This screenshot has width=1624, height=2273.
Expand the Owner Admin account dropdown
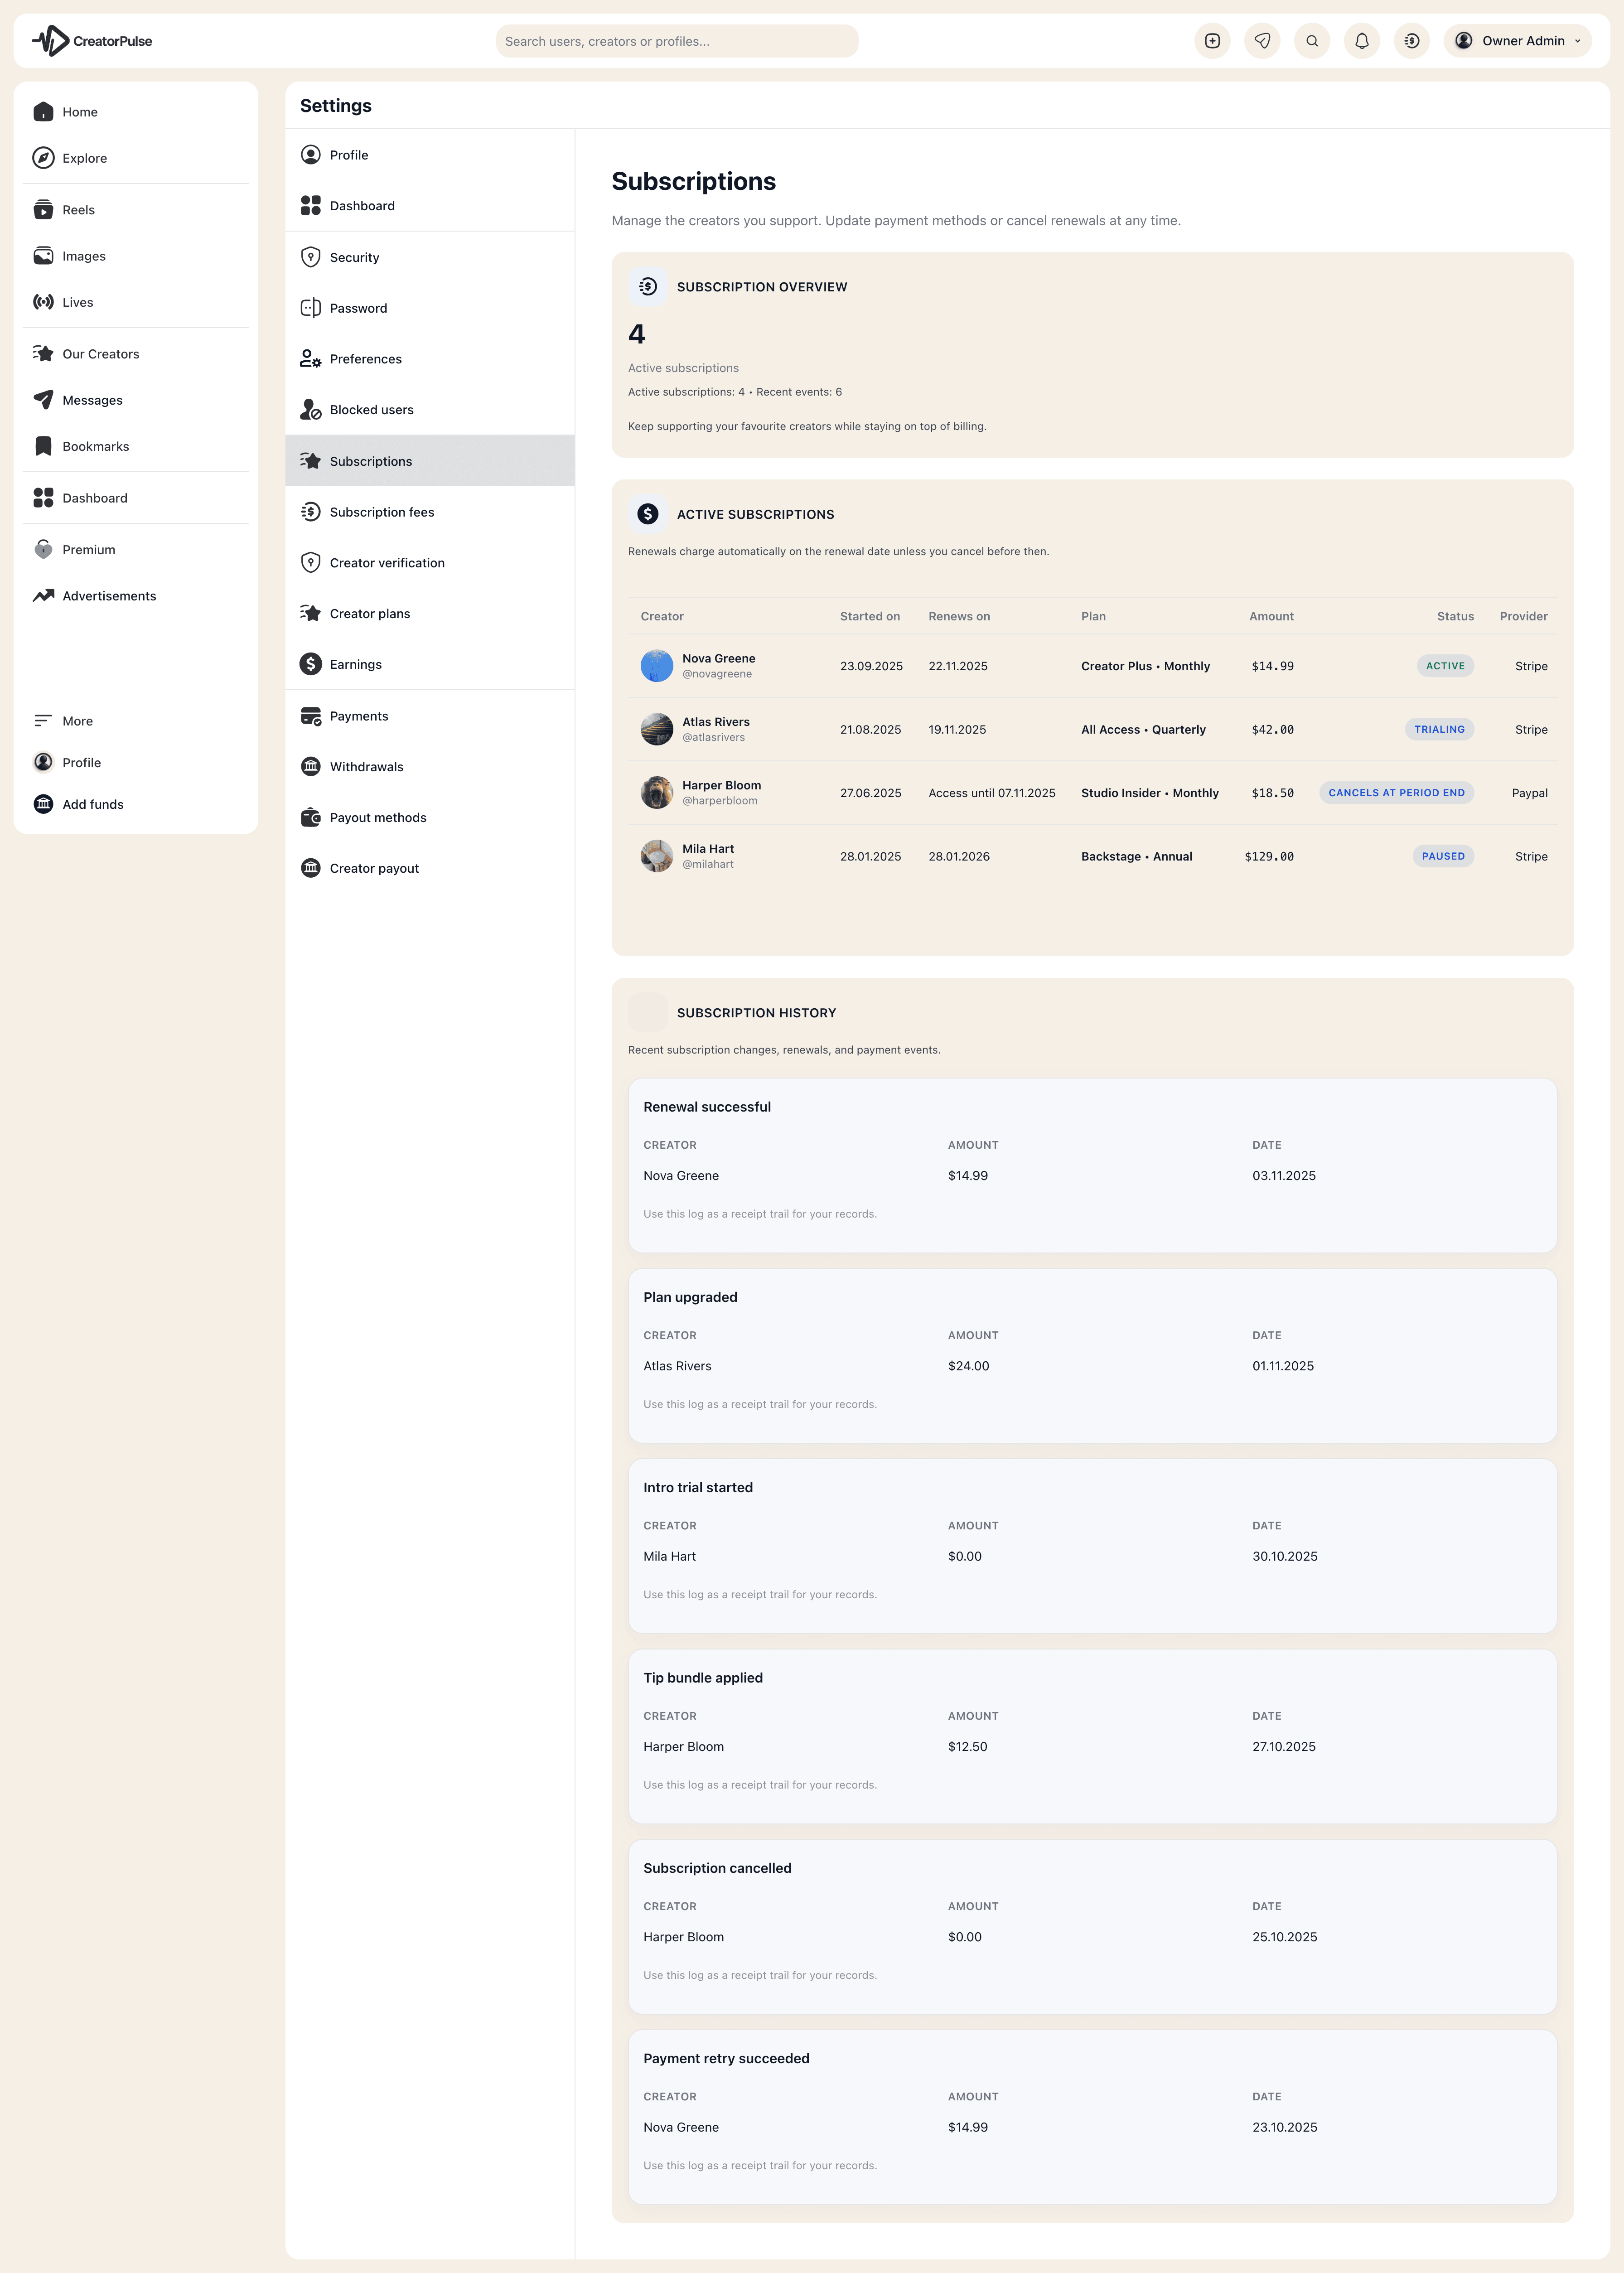(1517, 41)
